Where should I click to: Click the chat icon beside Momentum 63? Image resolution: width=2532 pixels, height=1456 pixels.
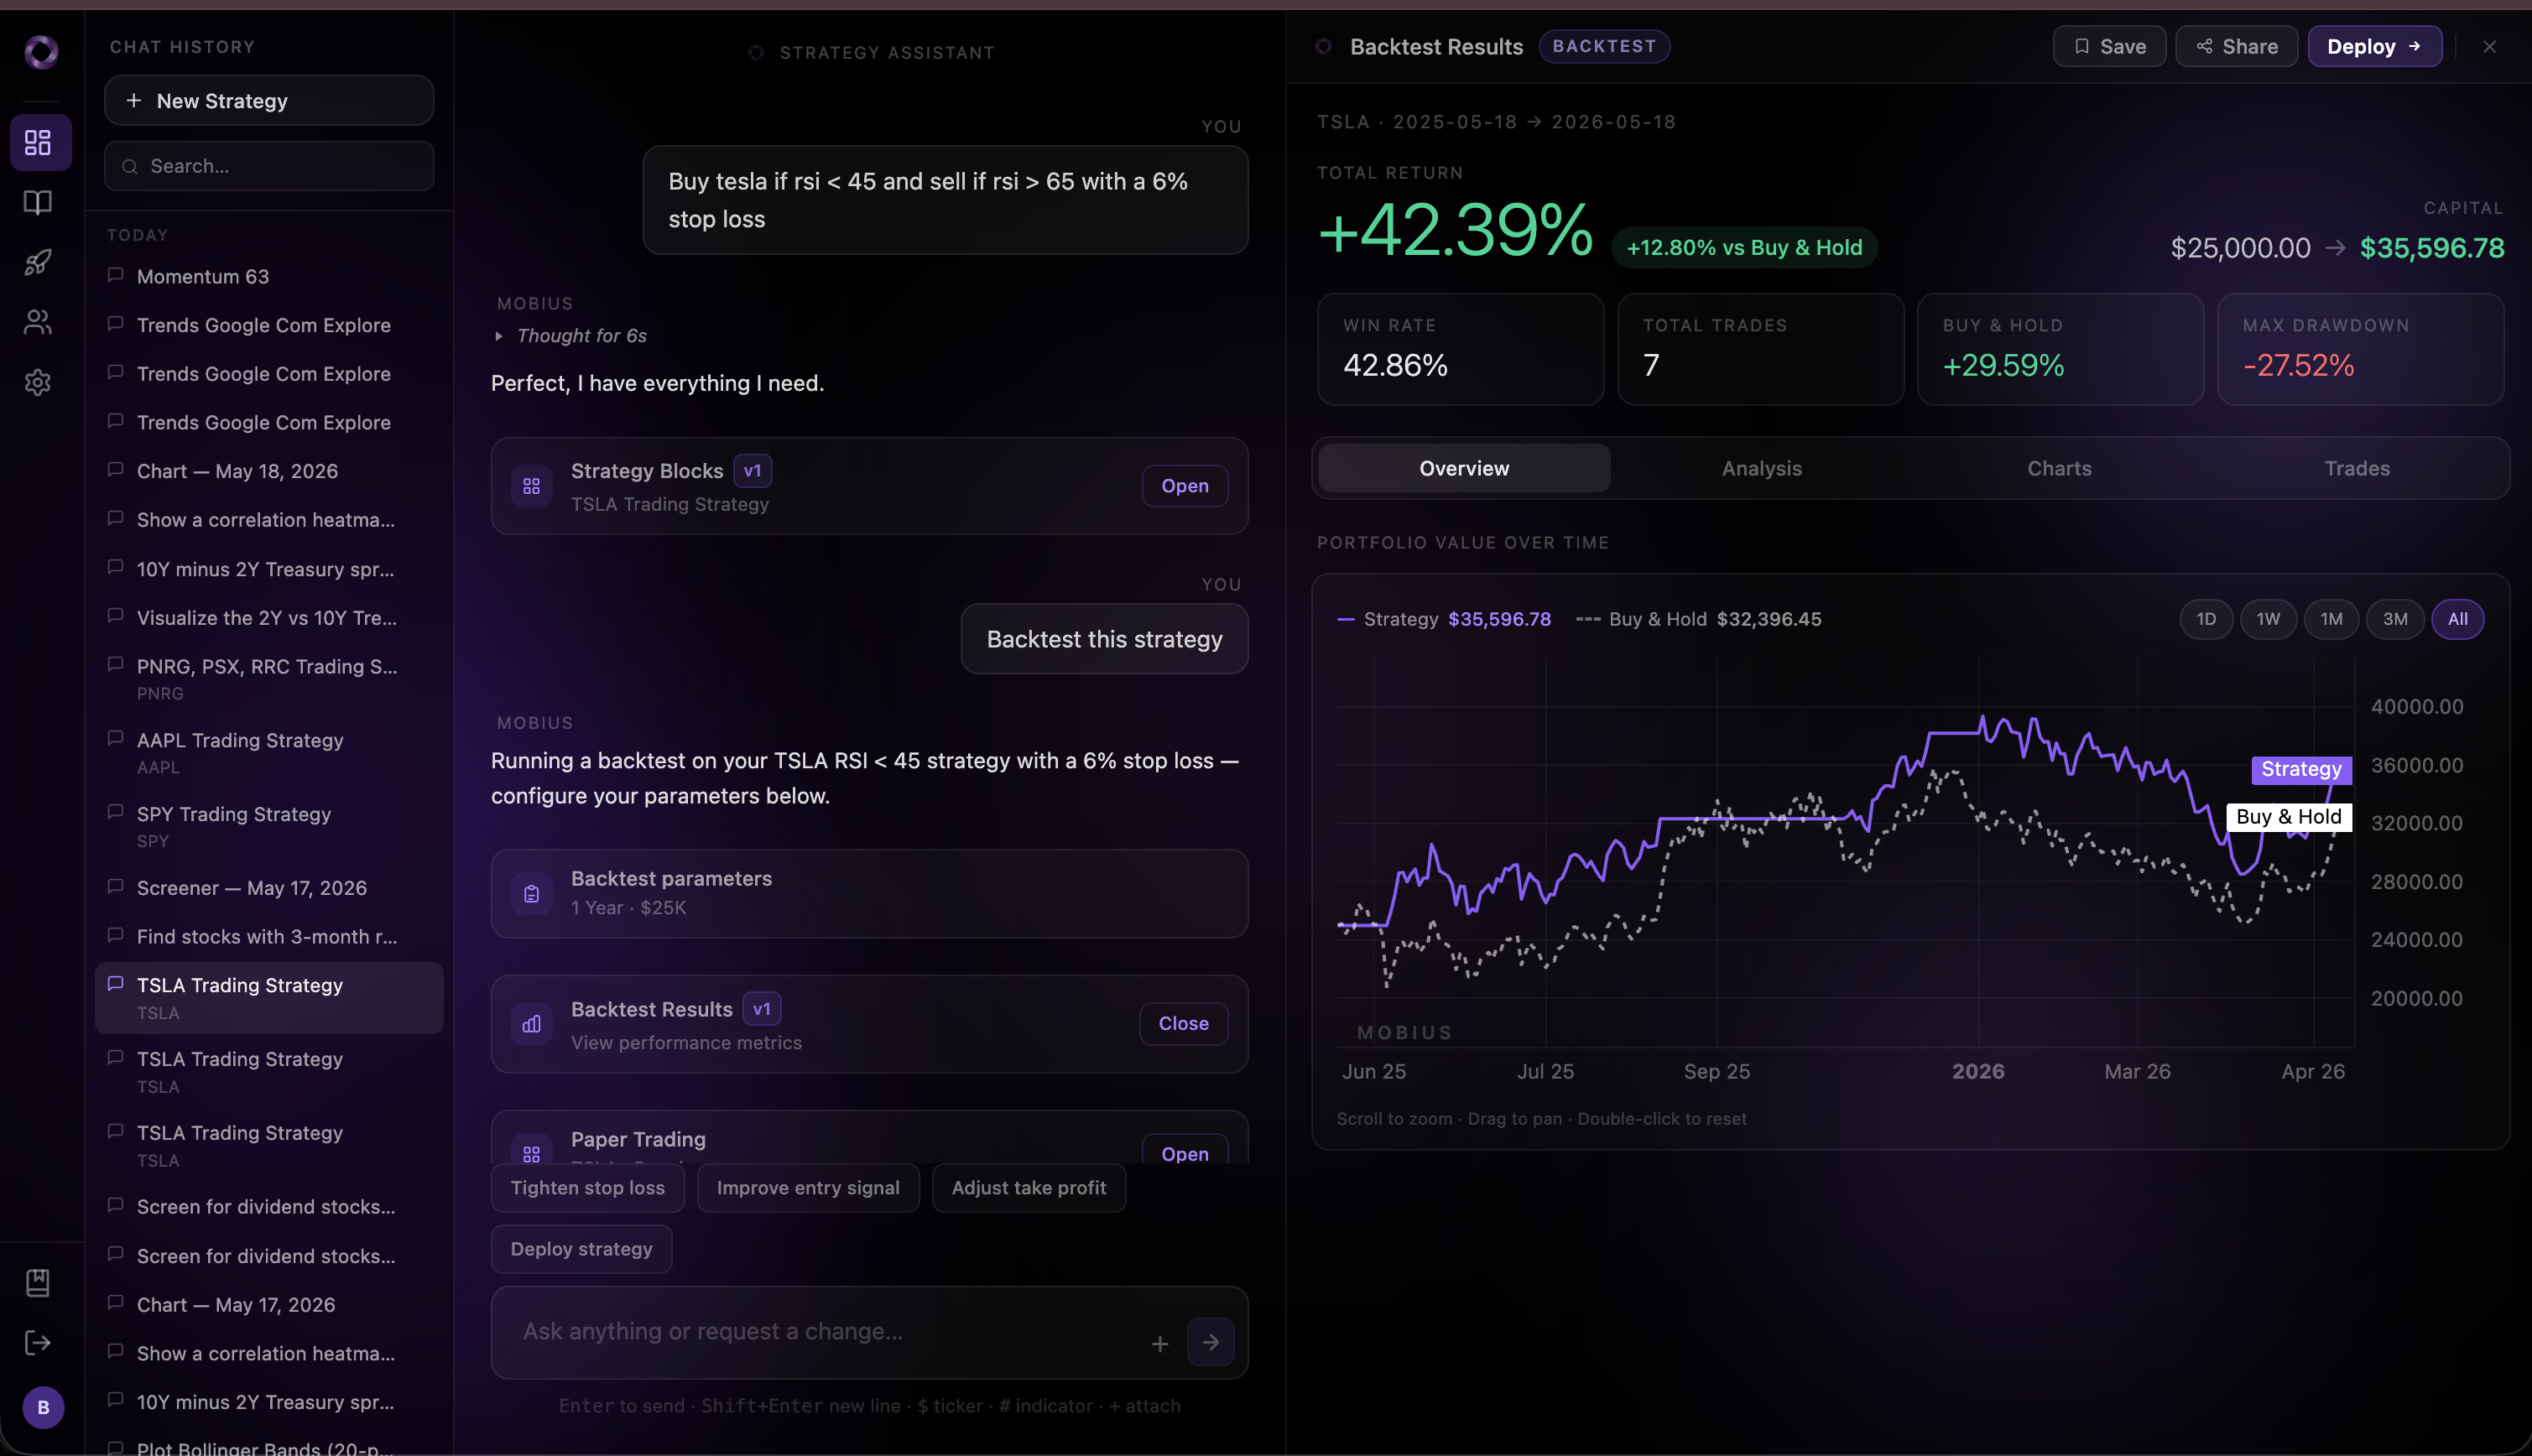pos(116,275)
